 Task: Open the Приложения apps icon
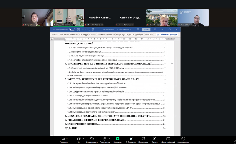pyautogui.click(x=143, y=140)
